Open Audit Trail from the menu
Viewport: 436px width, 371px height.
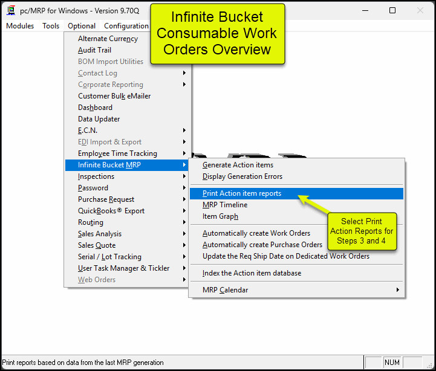click(94, 50)
